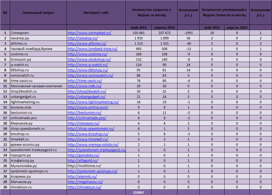The height and width of the screenshot is (195, 272).
Task: Select the 'Интернет-сайт' column header
Action: [x=96, y=13]
